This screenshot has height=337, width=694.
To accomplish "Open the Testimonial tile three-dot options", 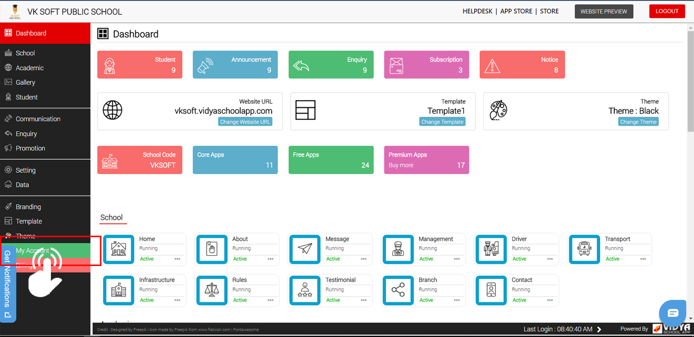I will pyautogui.click(x=364, y=300).
